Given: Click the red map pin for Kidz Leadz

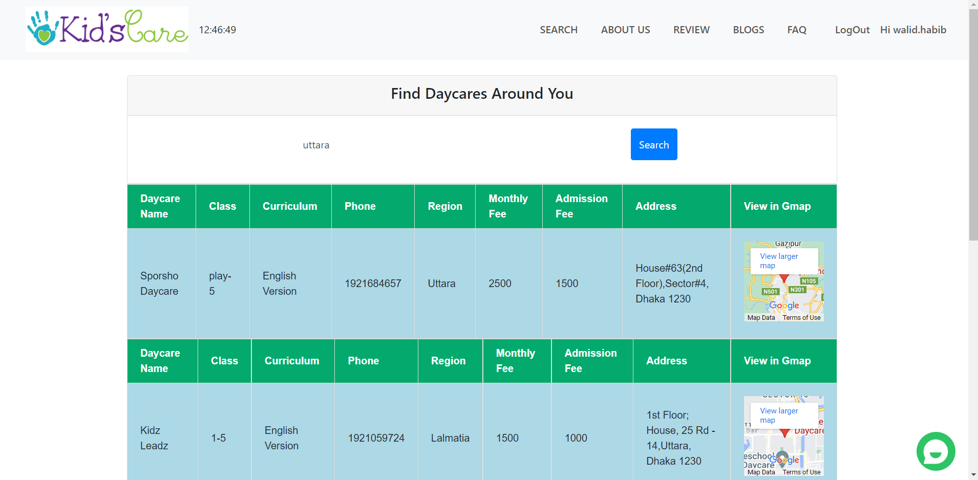Looking at the screenshot, I should point(784,433).
